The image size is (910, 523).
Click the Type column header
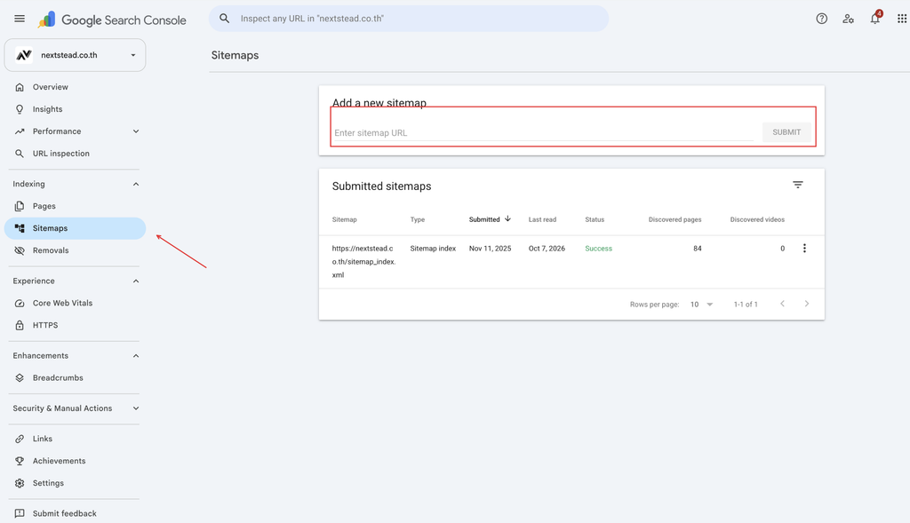[x=418, y=219]
